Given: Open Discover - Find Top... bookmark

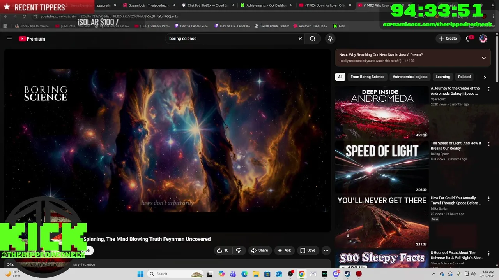Looking at the screenshot, I should (x=310, y=26).
